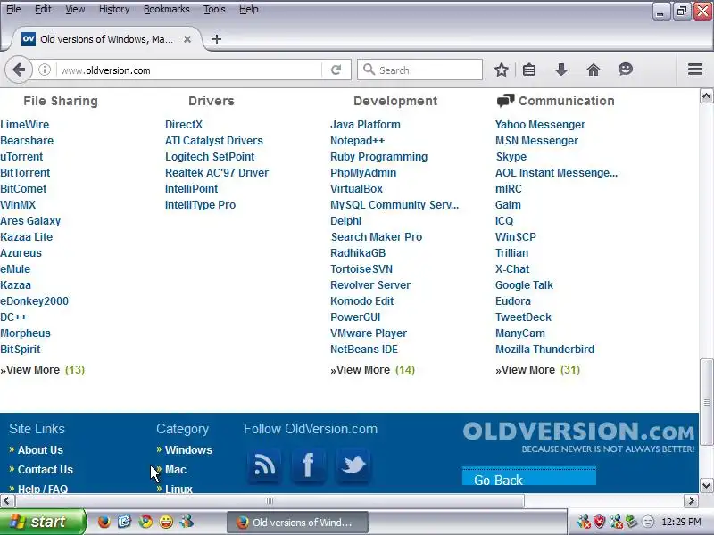This screenshot has height=535, width=714.
Task: Click the URL address field
Action: coord(189,70)
